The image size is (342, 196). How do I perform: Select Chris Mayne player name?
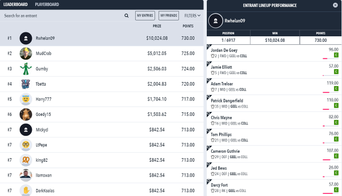coord(221,118)
